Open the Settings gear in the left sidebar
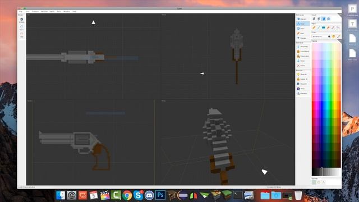Screen dimensions: 359x202 click(21, 20)
